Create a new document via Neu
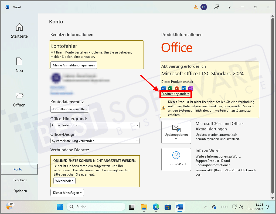The height and width of the screenshot is (214, 276). tap(19, 65)
